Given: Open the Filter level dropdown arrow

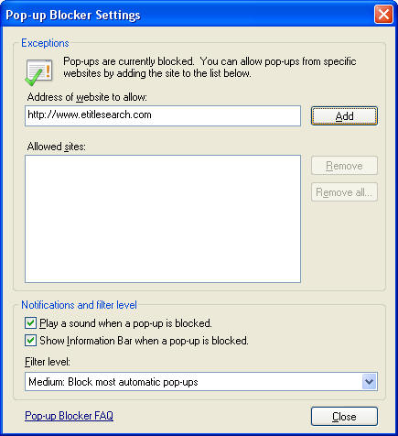Looking at the screenshot, I should pyautogui.click(x=369, y=382).
